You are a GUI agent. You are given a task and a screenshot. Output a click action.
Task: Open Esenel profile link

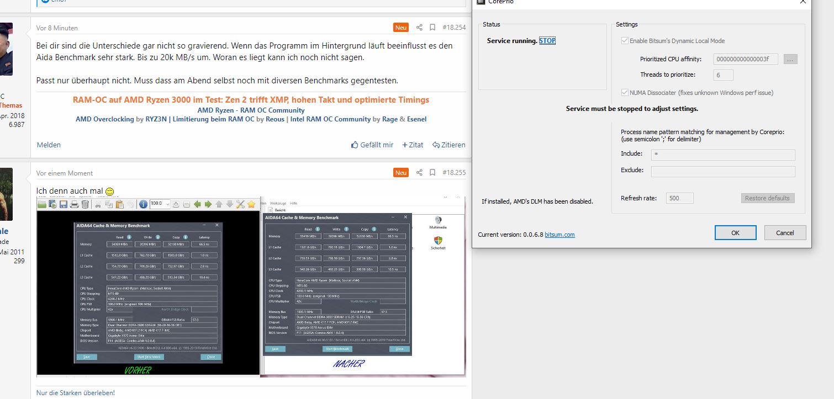pos(416,119)
